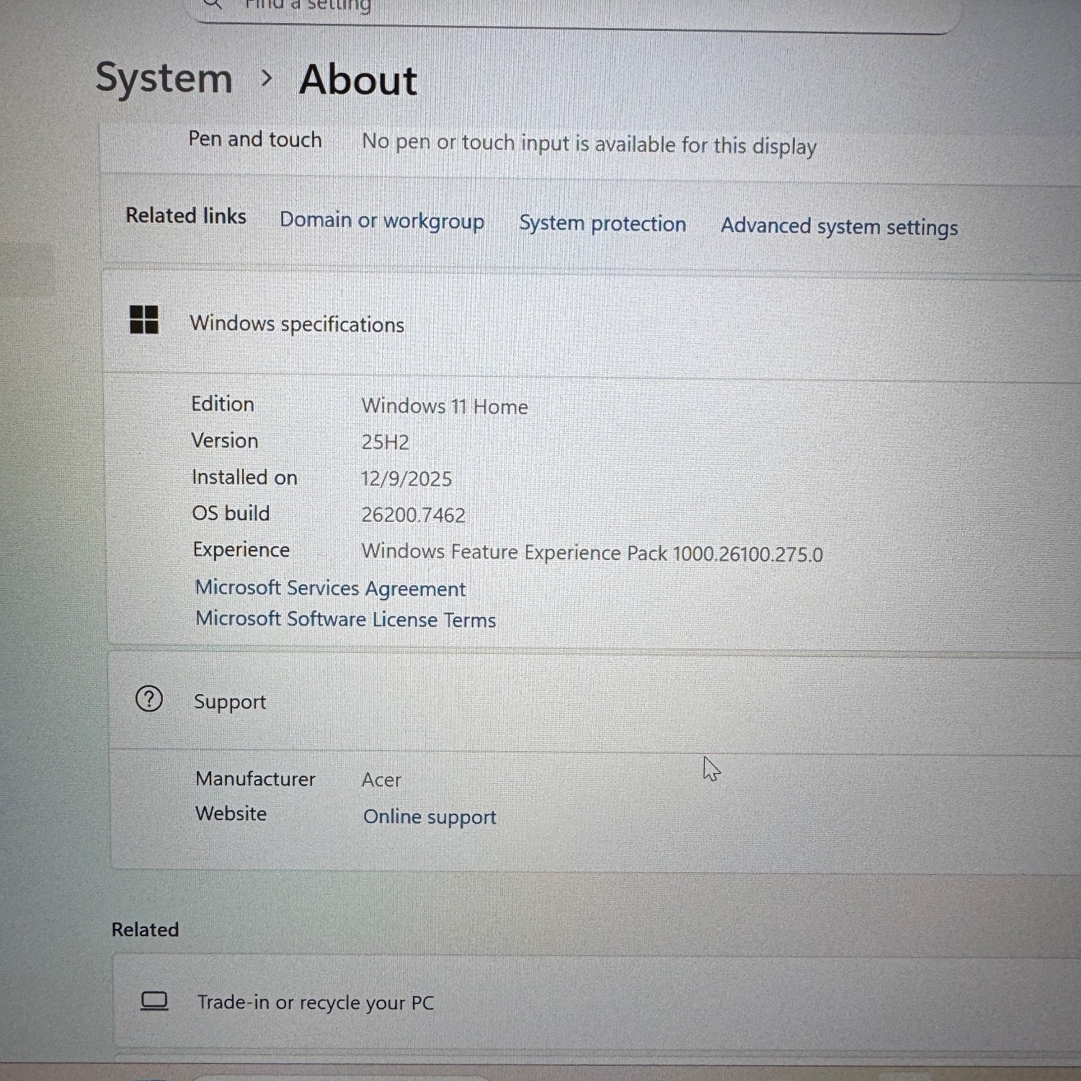This screenshot has height=1081, width=1081.
Task: Collapse the Windows specifications section header
Action: [577, 324]
